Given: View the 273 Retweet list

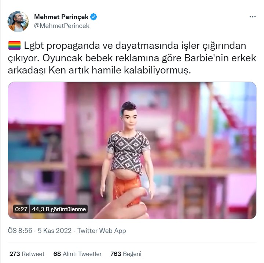Looking at the screenshot, I should tap(27, 254).
